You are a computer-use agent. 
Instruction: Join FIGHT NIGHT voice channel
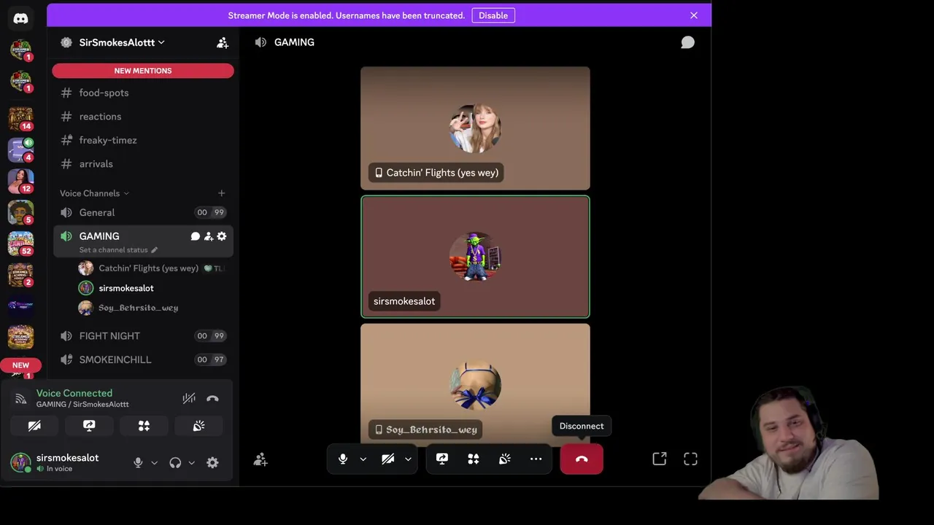[x=143, y=336]
